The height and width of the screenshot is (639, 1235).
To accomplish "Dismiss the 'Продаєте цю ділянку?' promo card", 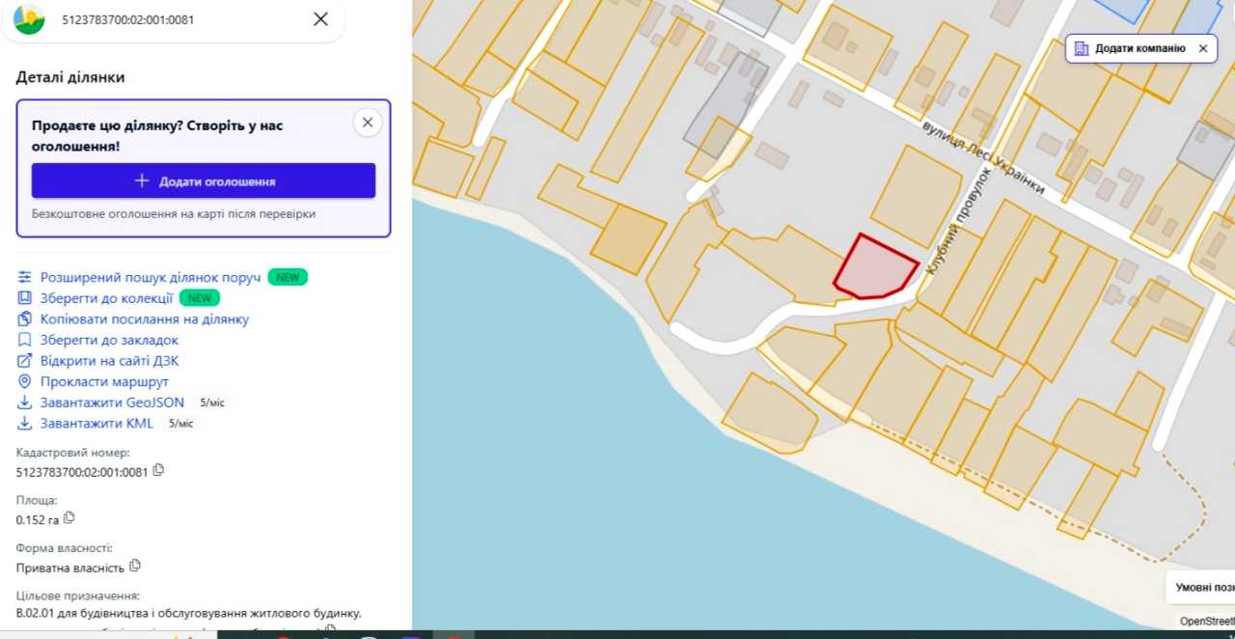I will pos(367,123).
